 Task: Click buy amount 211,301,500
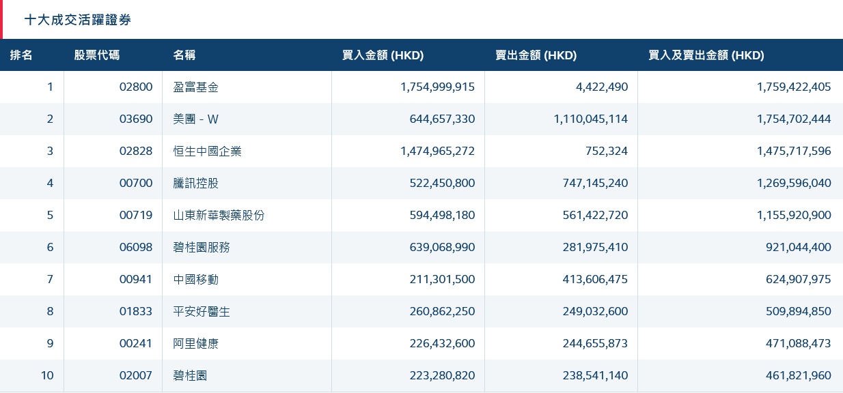442,280
